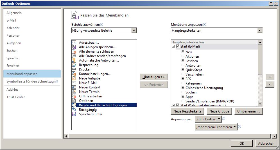Click the horizontal scrollbar right arrow
The height and width of the screenshot is (150, 280).
click(x=274, y=136)
